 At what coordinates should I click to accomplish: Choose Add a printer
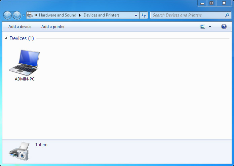coord(53,27)
